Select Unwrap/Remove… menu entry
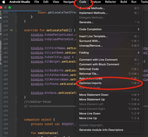The width and height of the screenshot is (148, 137). point(110,46)
